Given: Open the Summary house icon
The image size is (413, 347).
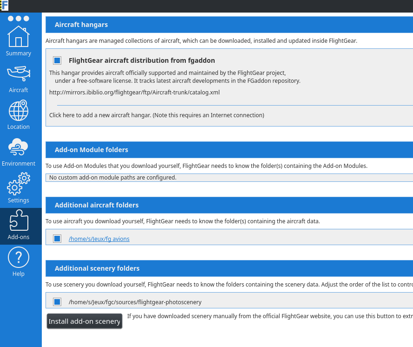Looking at the screenshot, I should pyautogui.click(x=19, y=37).
